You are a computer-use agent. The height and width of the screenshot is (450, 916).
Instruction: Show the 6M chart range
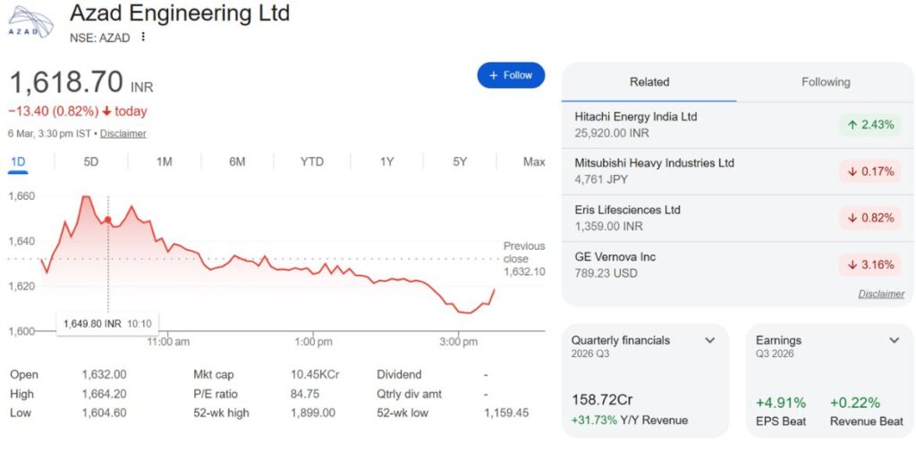(x=236, y=162)
